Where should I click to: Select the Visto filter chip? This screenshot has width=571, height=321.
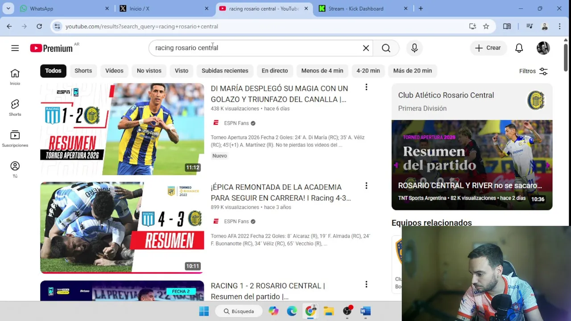point(182,70)
